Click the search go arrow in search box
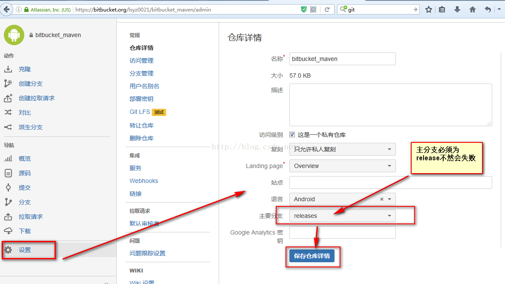Image resolution: width=505 pixels, height=284 pixels. coord(415,10)
